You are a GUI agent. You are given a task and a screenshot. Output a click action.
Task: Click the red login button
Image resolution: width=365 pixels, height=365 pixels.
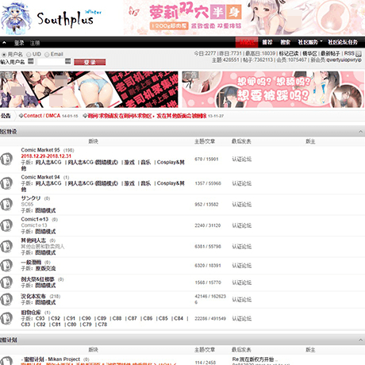point(90,62)
